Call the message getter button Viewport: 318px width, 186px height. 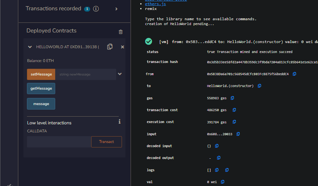pyautogui.click(x=41, y=104)
